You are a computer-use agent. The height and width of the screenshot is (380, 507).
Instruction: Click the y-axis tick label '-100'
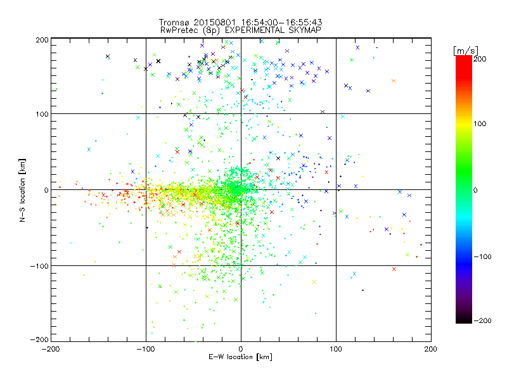click(x=39, y=266)
